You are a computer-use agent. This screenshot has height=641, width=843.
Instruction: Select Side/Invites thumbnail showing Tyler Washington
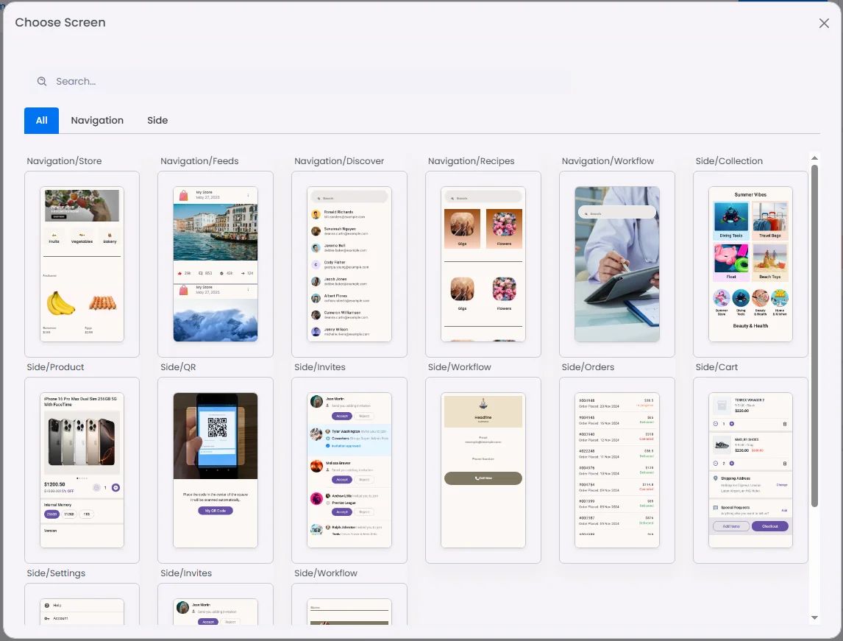[x=349, y=470]
